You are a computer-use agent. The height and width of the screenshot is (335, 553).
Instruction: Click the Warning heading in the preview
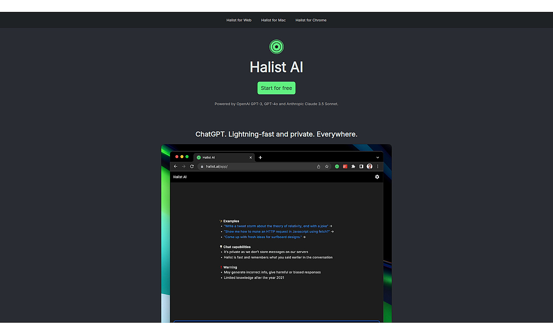[230, 267]
